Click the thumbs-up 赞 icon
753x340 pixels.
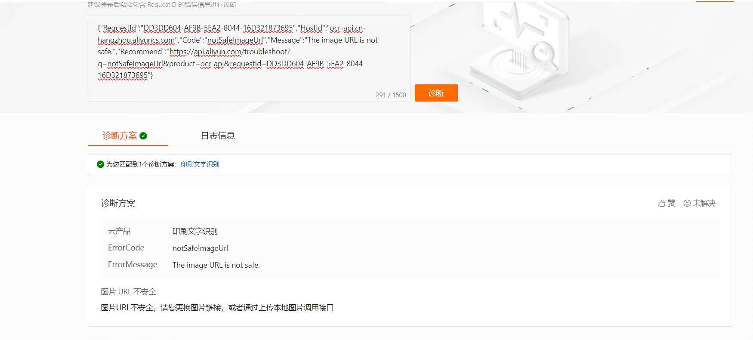pyautogui.click(x=662, y=203)
